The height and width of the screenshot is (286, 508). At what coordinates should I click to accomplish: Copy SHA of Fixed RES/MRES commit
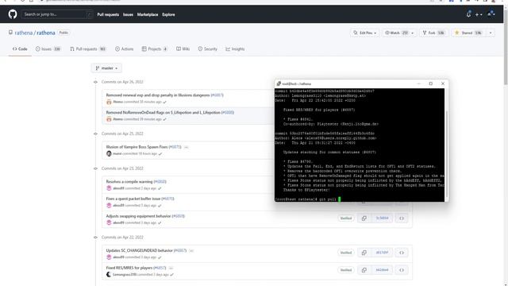point(364,270)
